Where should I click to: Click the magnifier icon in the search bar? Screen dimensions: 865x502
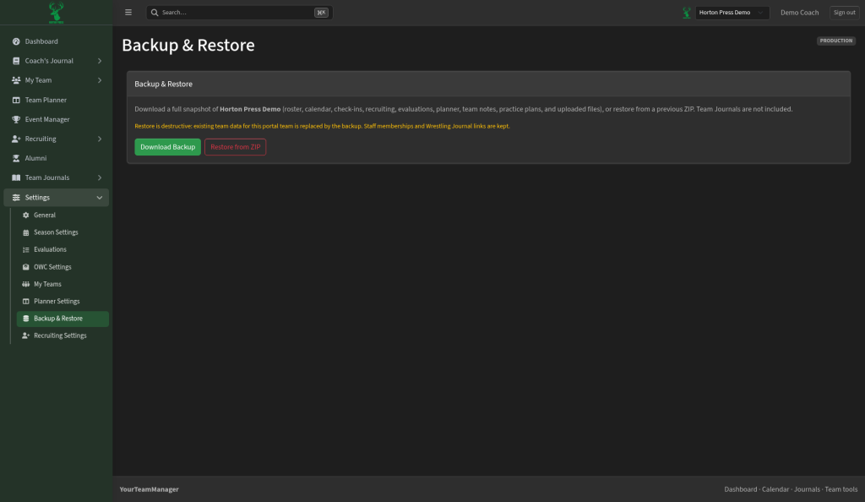click(x=155, y=12)
